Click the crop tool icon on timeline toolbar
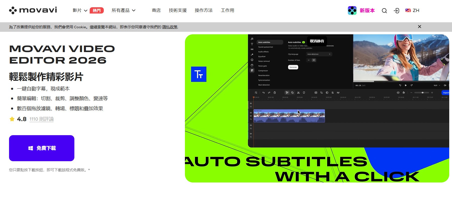 pos(321,93)
